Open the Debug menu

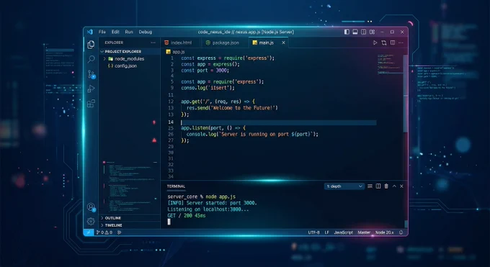coord(146,32)
